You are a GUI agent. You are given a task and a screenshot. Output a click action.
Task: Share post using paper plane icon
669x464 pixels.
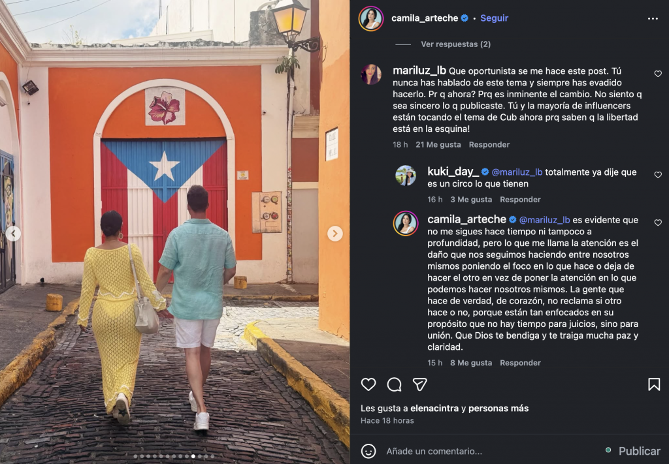[420, 384]
